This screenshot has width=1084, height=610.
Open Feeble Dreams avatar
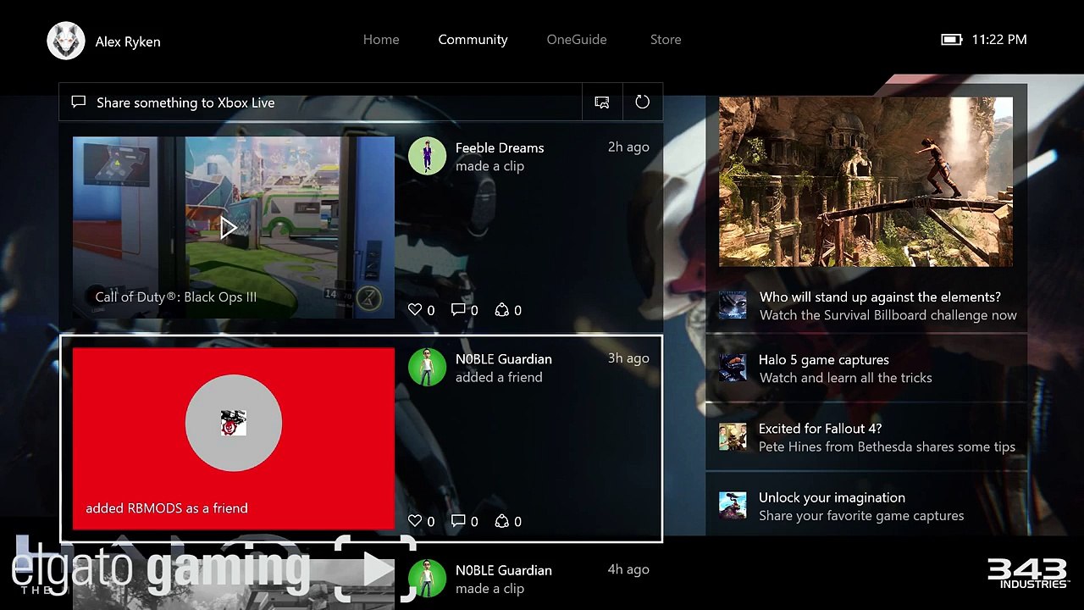(427, 156)
